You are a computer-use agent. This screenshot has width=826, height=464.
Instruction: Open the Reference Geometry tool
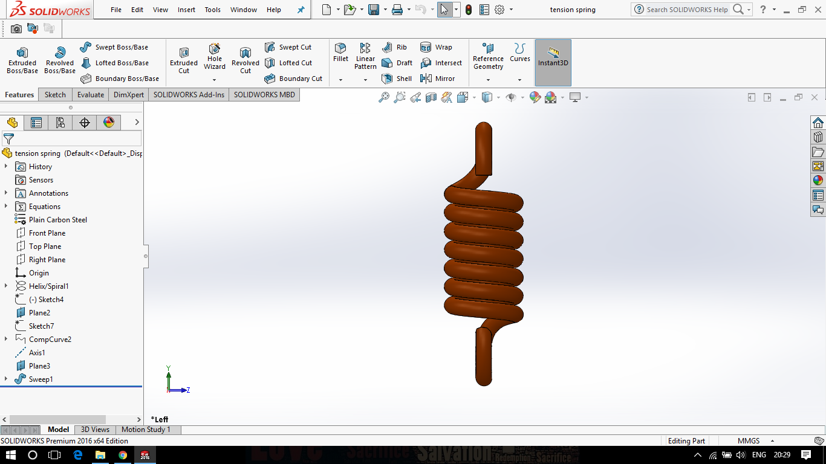[488, 57]
